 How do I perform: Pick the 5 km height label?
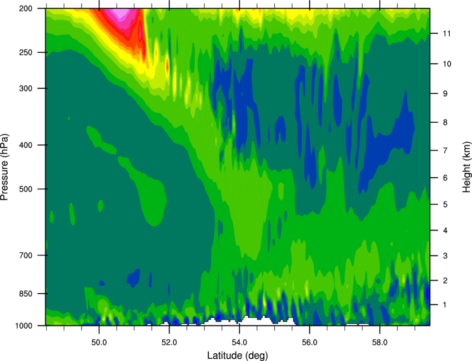click(x=445, y=205)
